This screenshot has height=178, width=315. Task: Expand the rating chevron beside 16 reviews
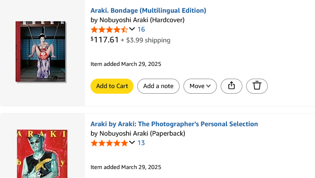pyautogui.click(x=132, y=29)
